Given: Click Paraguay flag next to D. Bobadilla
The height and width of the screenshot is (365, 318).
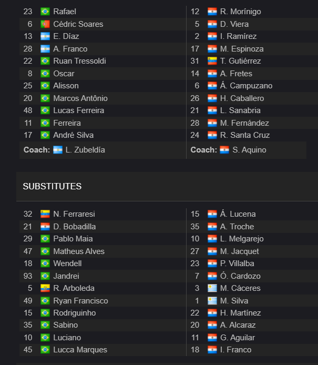Looking at the screenshot, I should pos(45,227).
